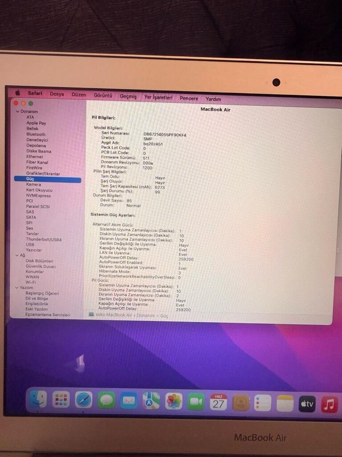Select Diske Basma in the sidebar
The image size is (342, 457).
pos(39,151)
